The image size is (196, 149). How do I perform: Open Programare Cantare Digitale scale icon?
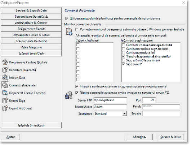pos(5,62)
